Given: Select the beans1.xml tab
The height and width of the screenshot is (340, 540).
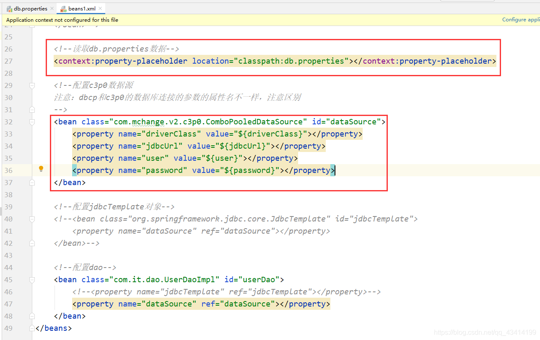Looking at the screenshot, I should (x=81, y=8).
